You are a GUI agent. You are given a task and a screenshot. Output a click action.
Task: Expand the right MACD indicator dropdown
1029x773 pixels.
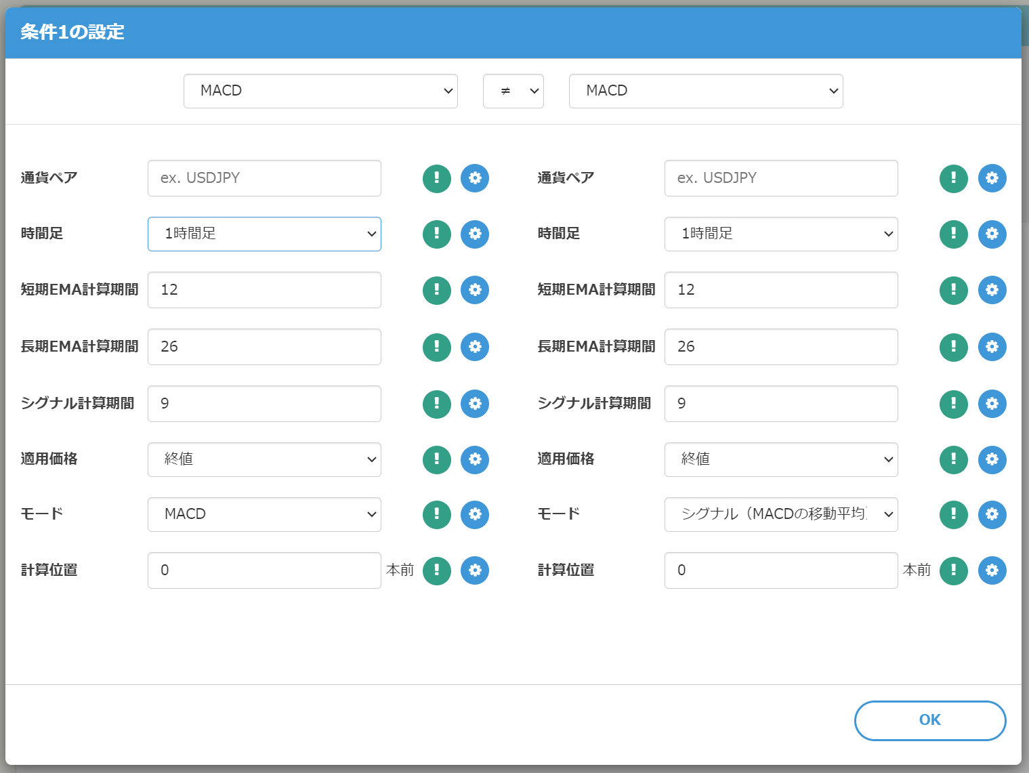(706, 91)
